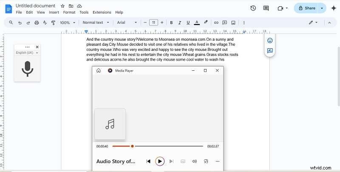
Task: Insert emoji reaction in margin
Action: [270, 40]
